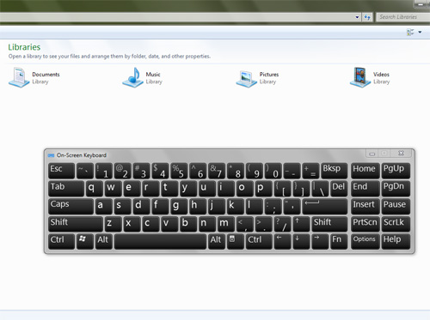Select the Videos library label

[381, 75]
